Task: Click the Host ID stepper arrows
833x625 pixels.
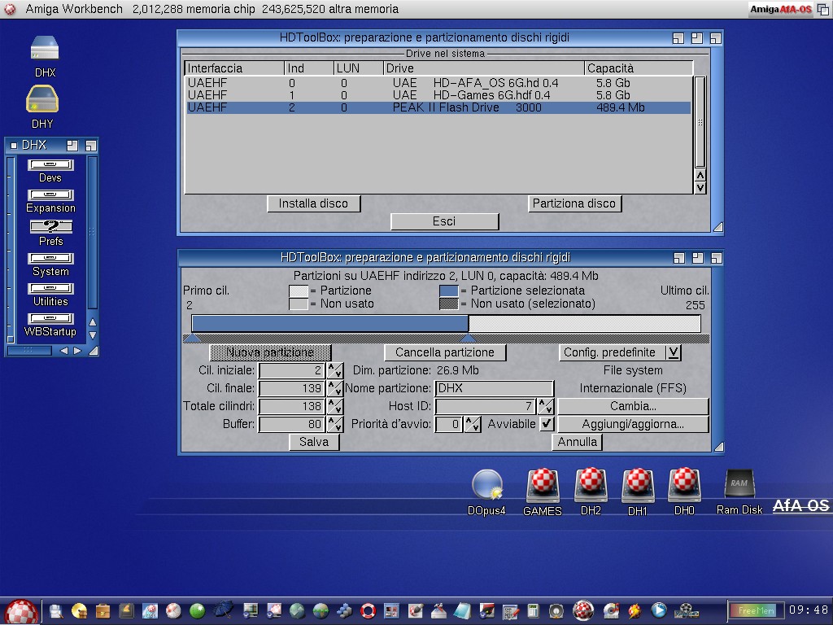Action: click(x=546, y=406)
